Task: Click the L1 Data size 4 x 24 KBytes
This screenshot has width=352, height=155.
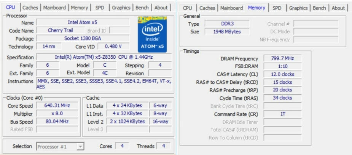Action: tap(127, 105)
